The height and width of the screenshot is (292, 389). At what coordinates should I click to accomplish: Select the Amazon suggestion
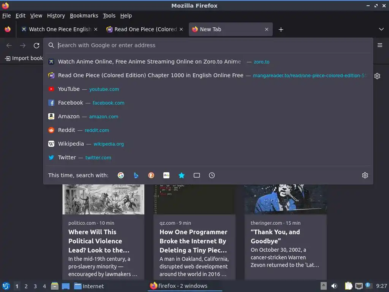(x=208, y=116)
